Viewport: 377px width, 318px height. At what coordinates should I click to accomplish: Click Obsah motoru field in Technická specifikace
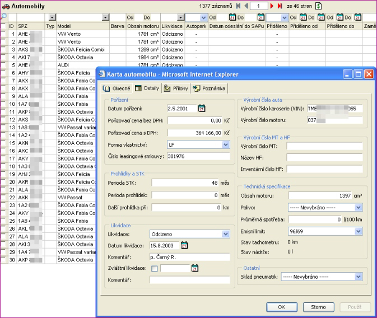click(x=320, y=195)
